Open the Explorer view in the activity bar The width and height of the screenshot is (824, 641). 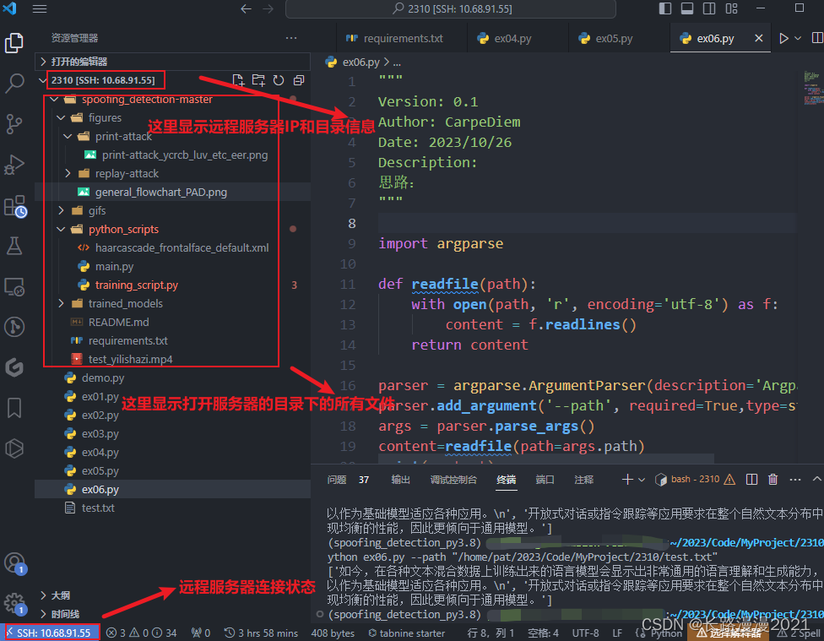point(14,42)
